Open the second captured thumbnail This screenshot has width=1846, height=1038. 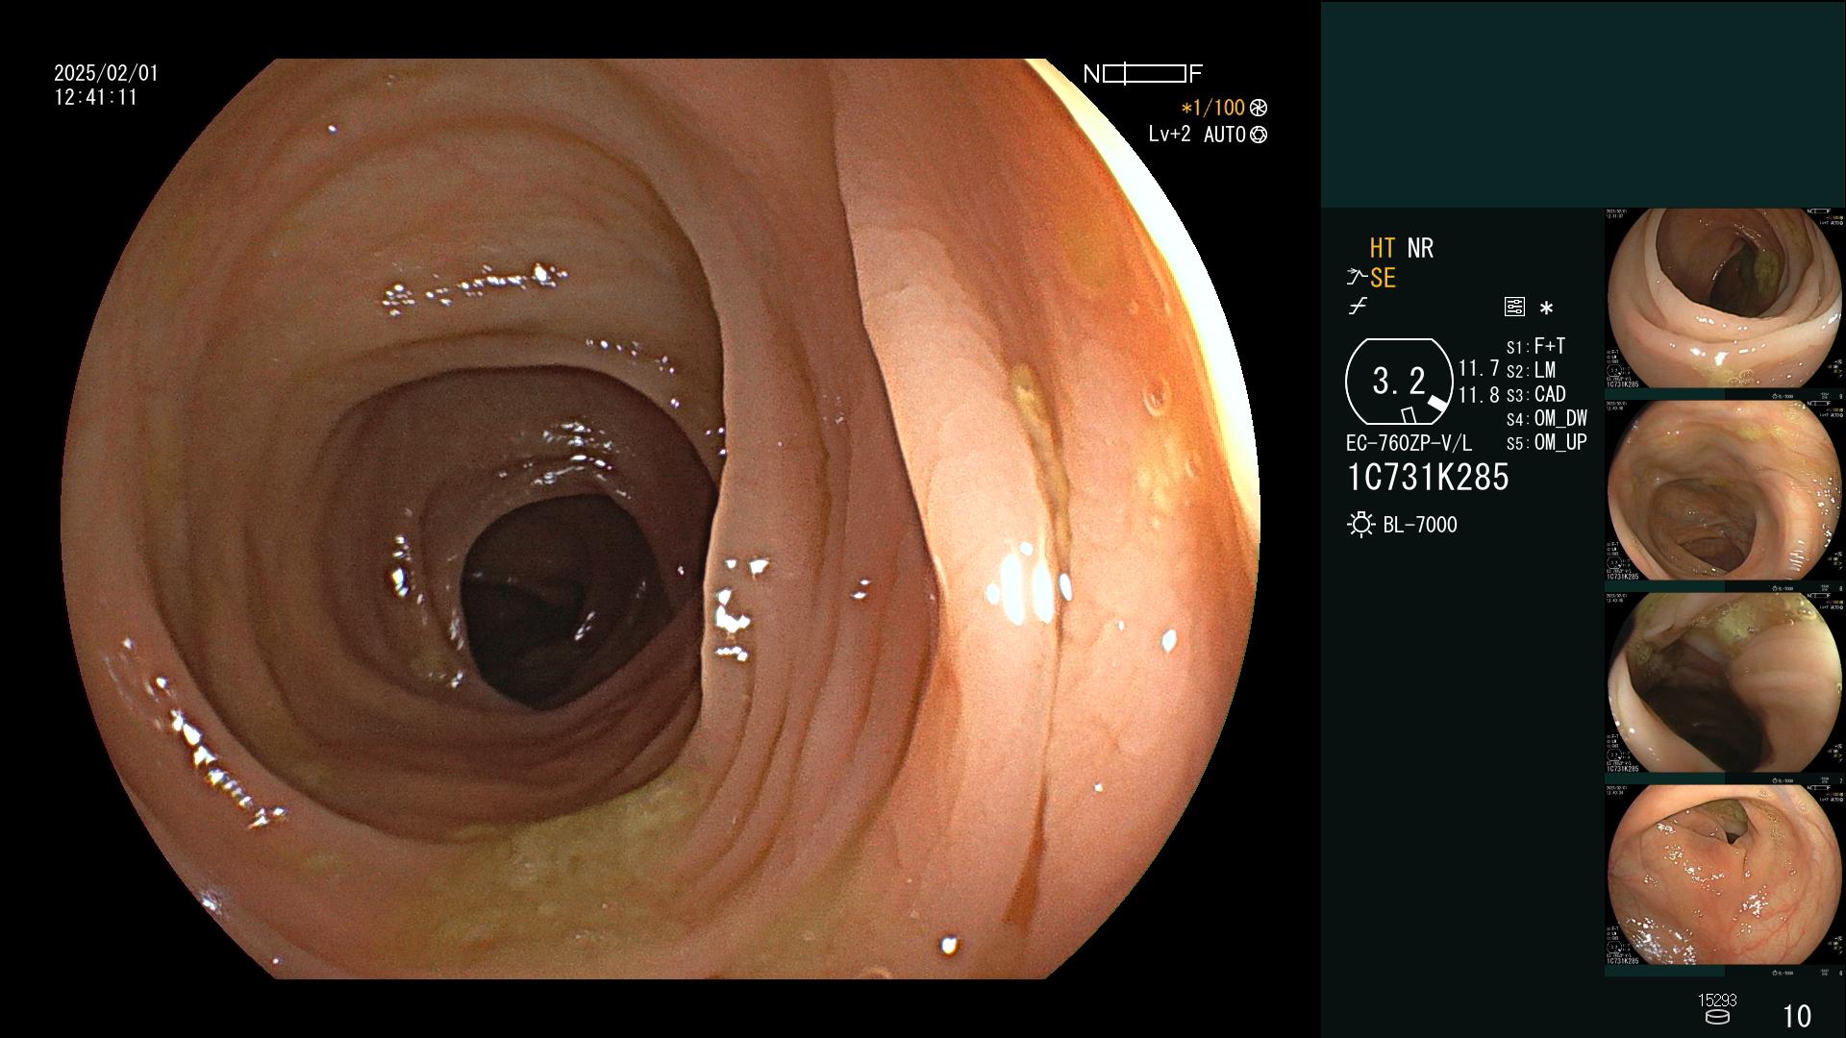[1725, 490]
